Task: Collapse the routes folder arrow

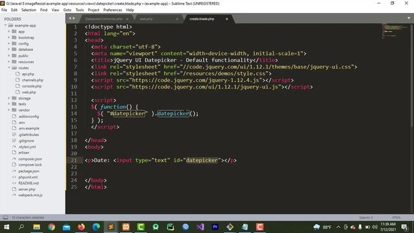Action: point(8,68)
